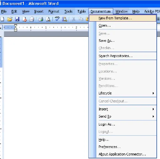Open the Table menu

coord(81,11)
